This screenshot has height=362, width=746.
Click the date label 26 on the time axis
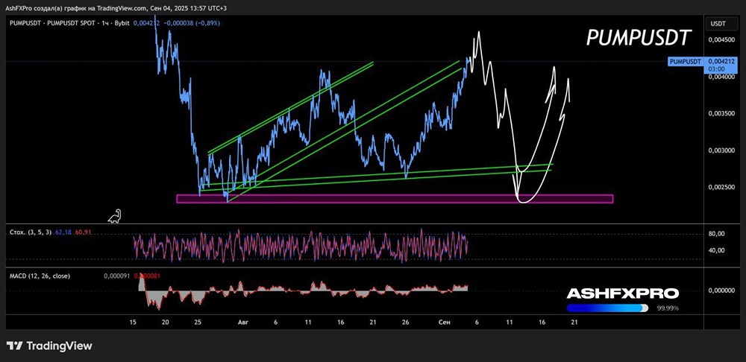405,322
